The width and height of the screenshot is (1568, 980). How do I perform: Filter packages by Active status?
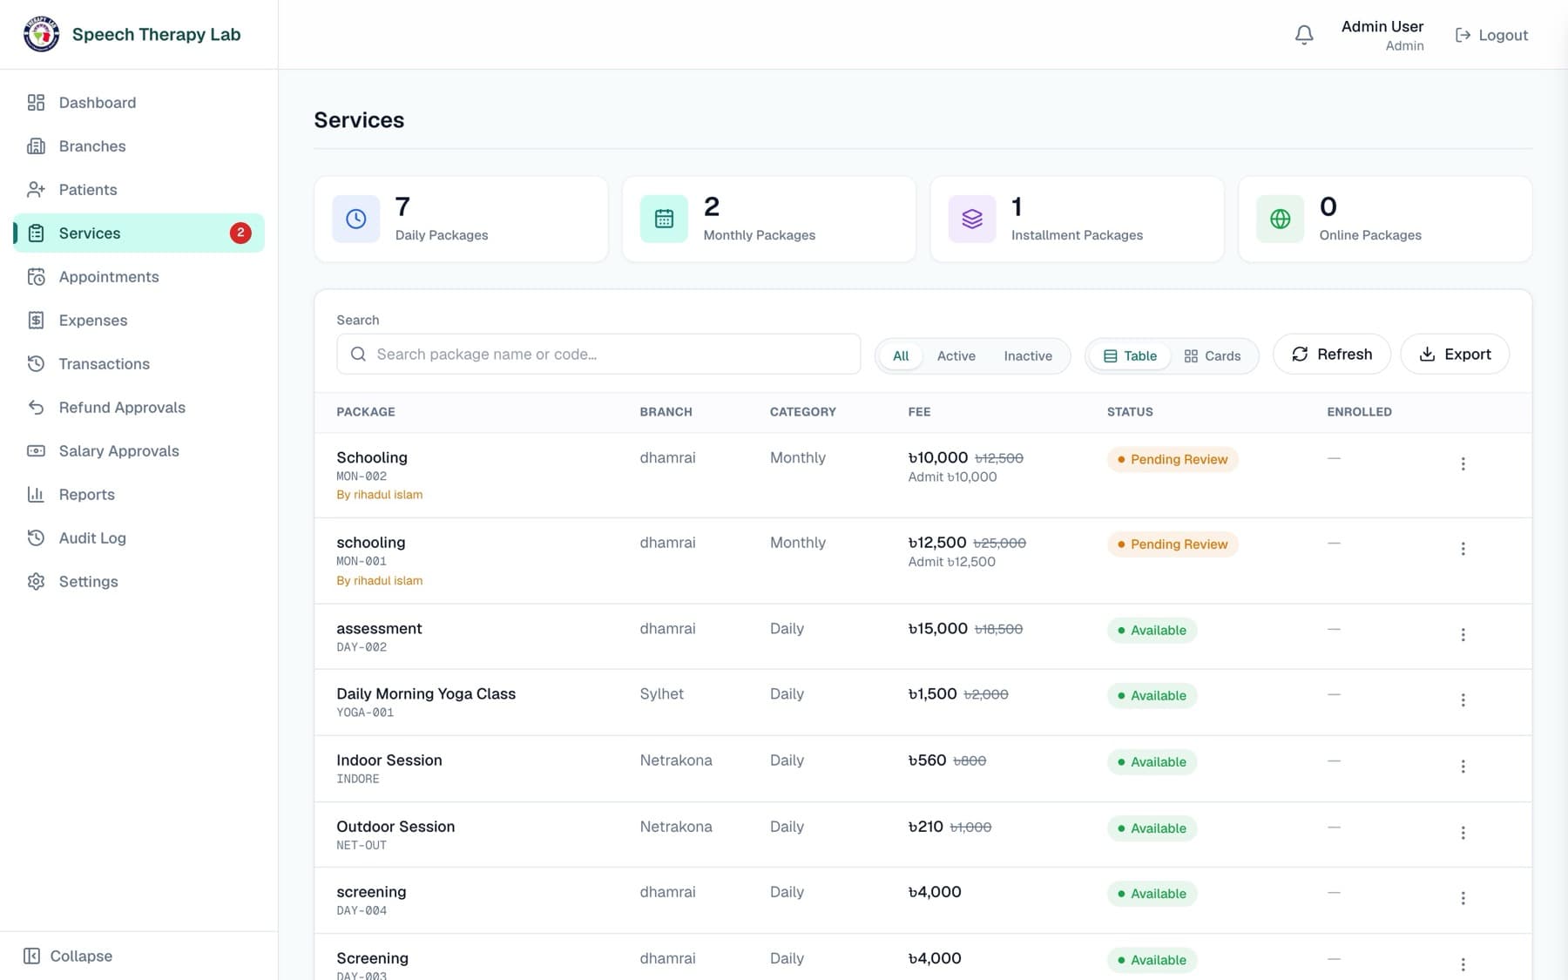(956, 356)
